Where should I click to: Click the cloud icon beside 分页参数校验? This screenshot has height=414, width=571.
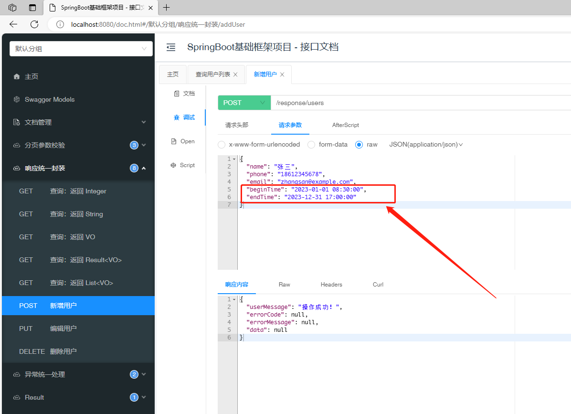[x=16, y=145]
